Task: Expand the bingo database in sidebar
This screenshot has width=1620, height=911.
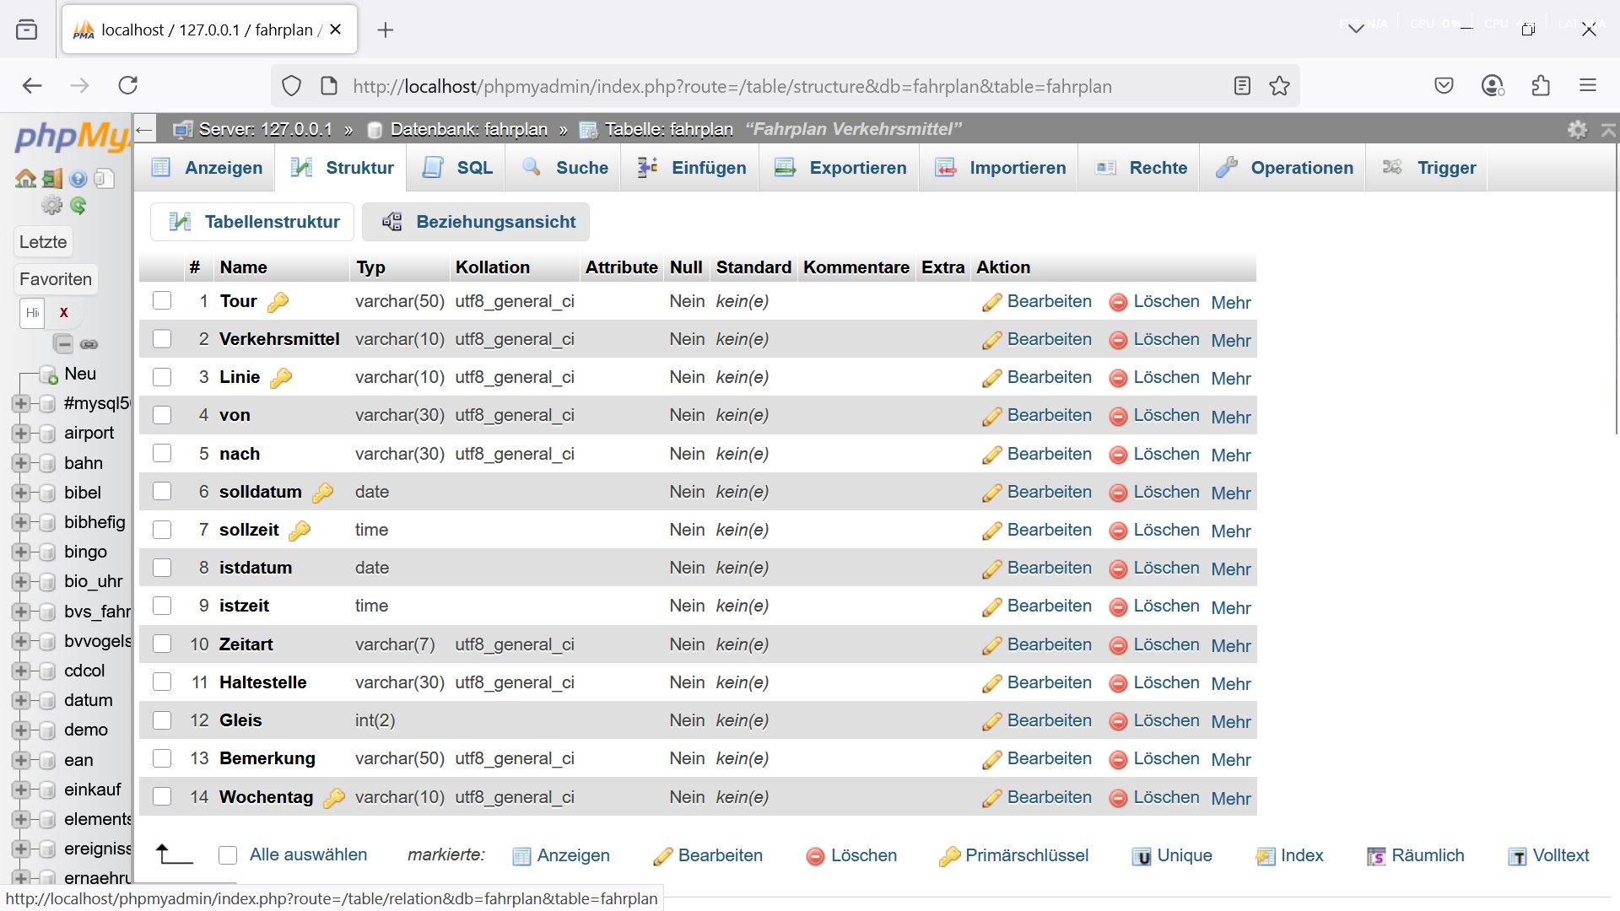Action: [21, 553]
